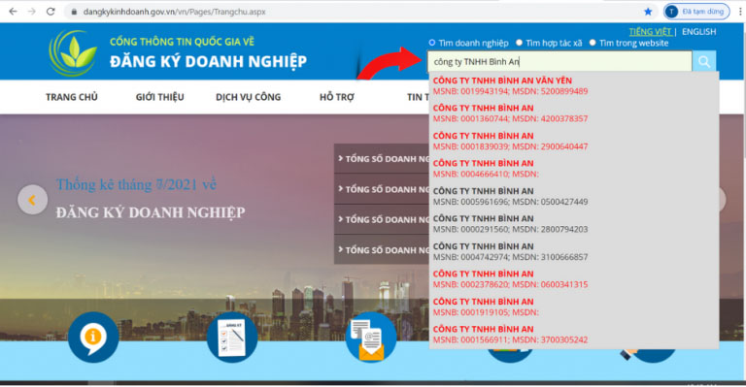Viewport: 746px width, 387px height.
Task: Click the company search input field
Action: [x=559, y=61]
